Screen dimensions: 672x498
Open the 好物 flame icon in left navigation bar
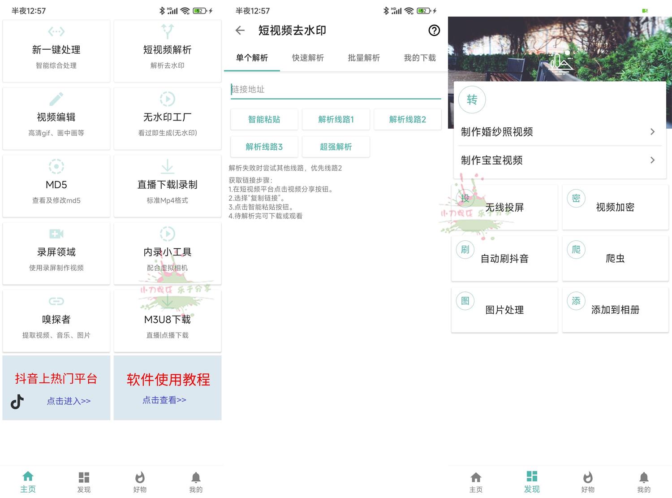click(x=140, y=478)
